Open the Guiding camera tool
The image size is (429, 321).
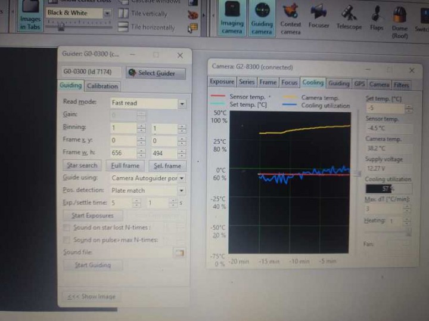coord(262,18)
